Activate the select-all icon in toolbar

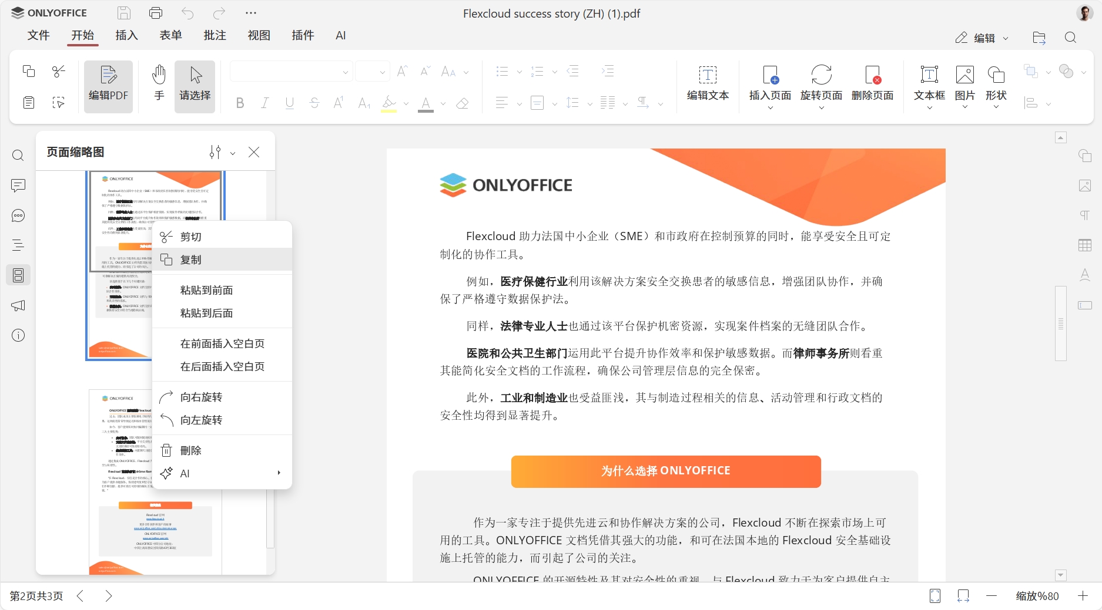coord(59,103)
